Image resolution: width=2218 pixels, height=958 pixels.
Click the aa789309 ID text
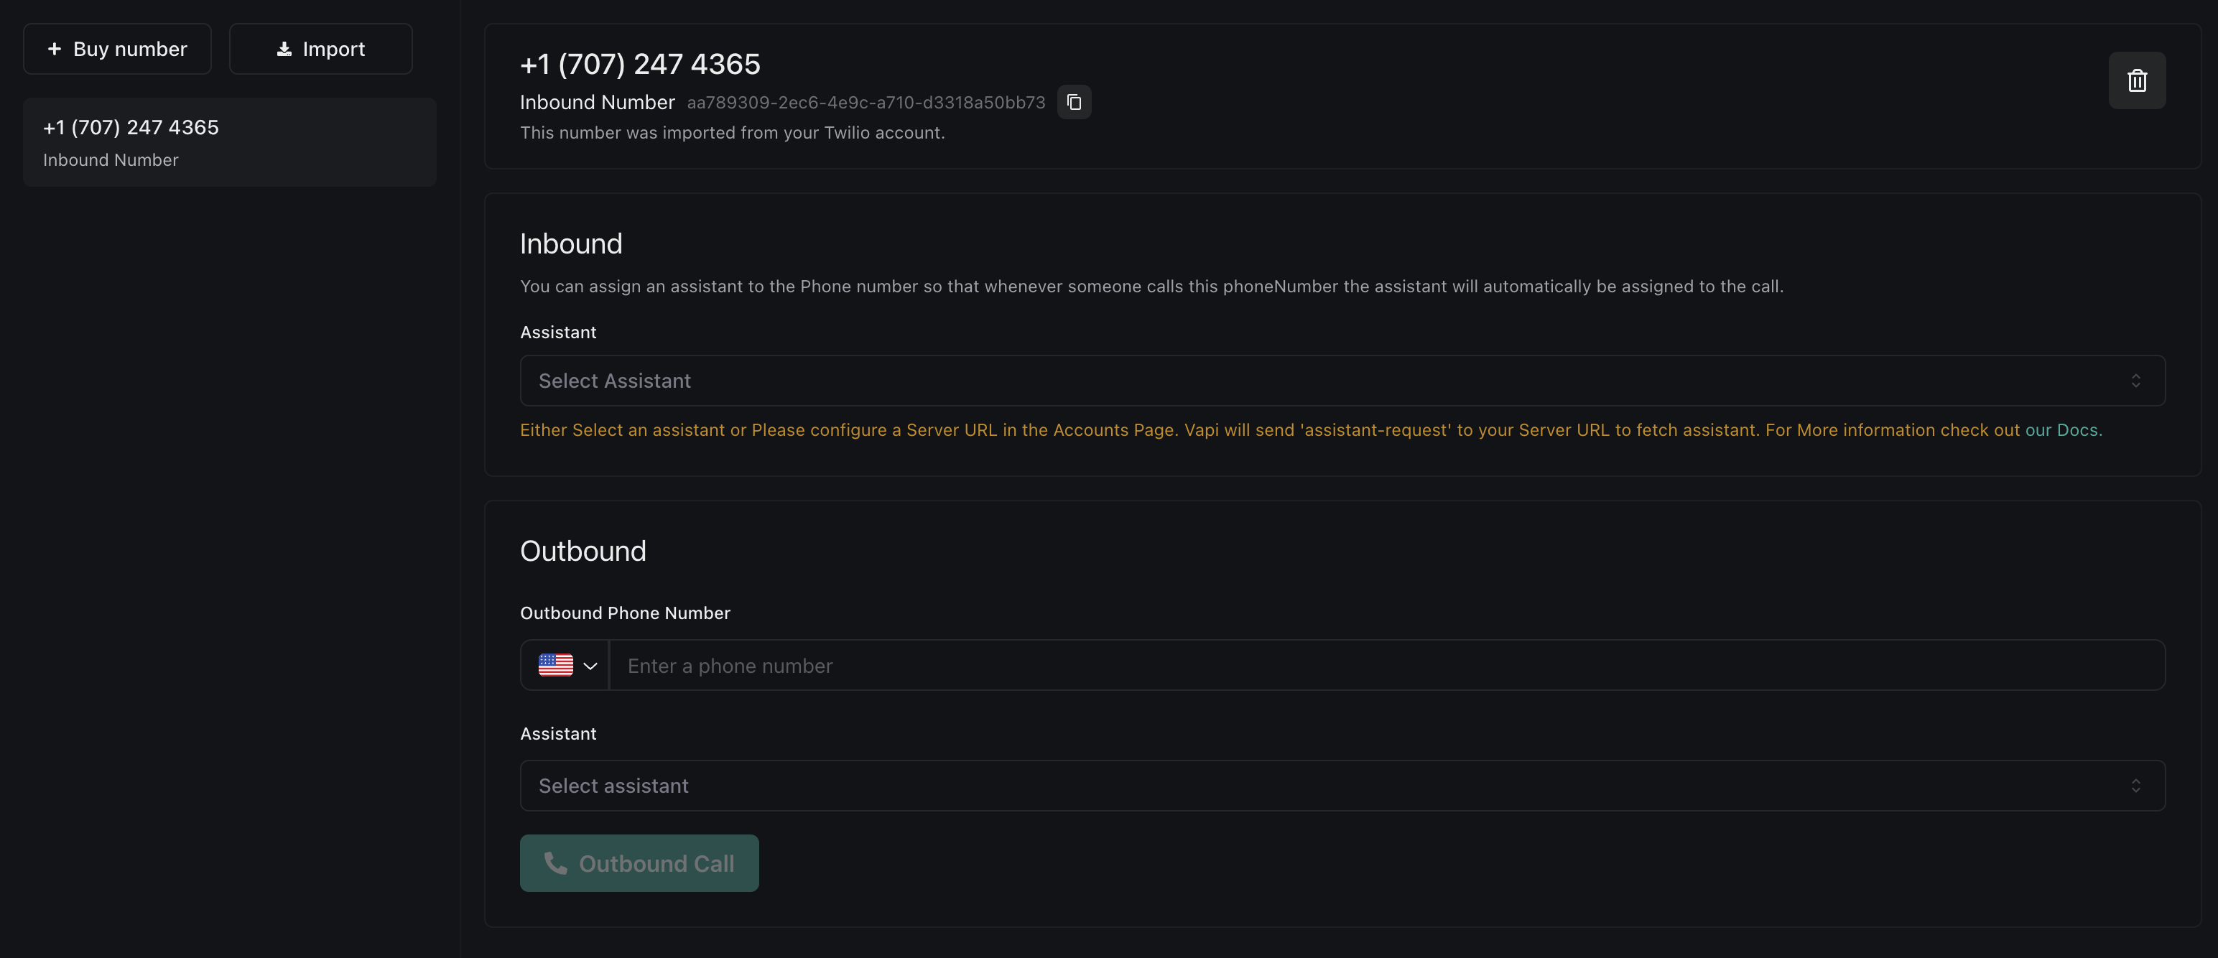(866, 103)
